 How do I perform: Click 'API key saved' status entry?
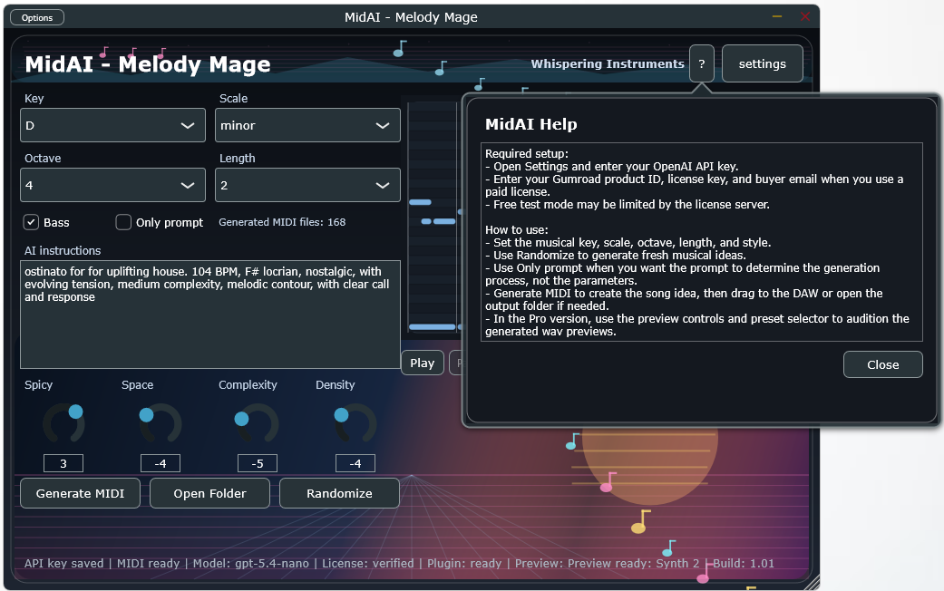point(63,563)
